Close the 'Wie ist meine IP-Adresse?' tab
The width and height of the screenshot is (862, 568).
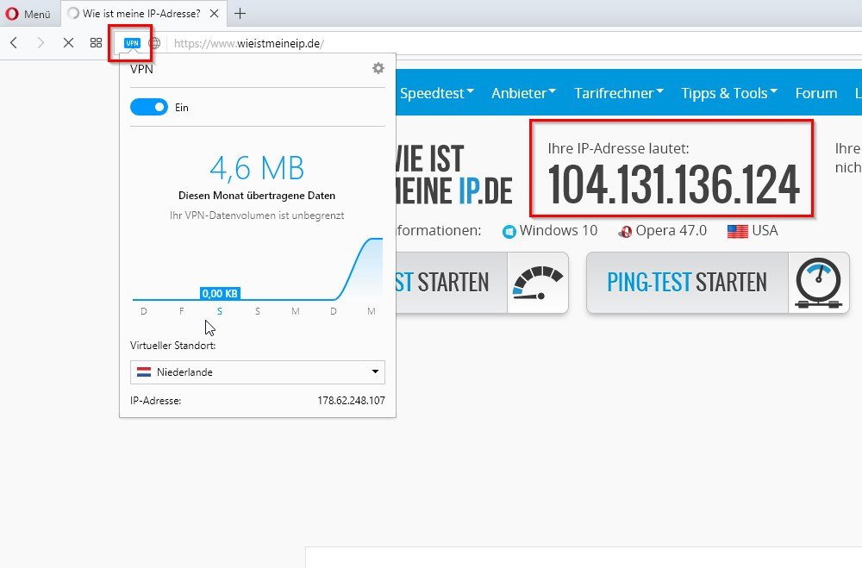215,14
